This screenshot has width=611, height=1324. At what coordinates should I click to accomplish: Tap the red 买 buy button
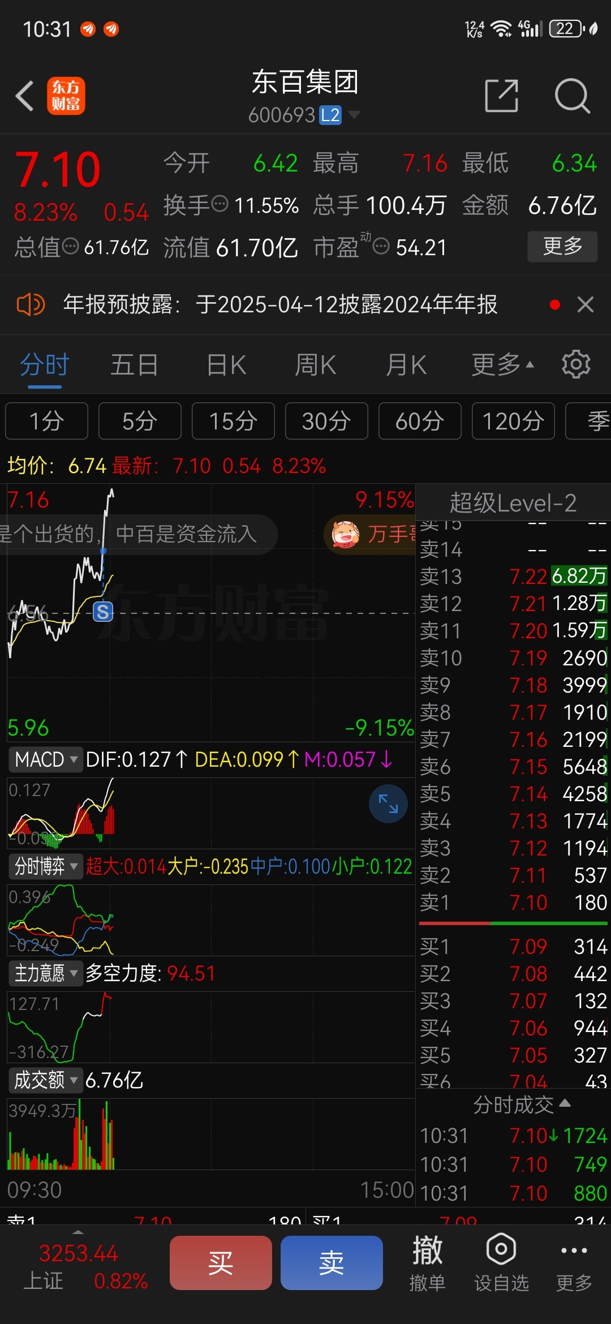point(221,1263)
